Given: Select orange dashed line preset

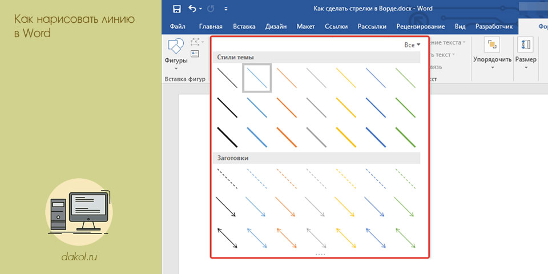Looking at the screenshot, I should coord(287,179).
